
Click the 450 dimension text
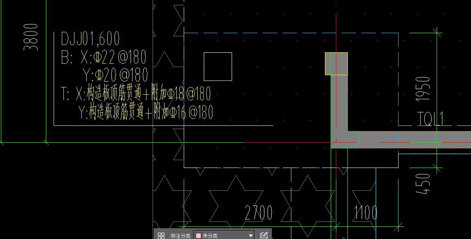pyautogui.click(x=423, y=183)
